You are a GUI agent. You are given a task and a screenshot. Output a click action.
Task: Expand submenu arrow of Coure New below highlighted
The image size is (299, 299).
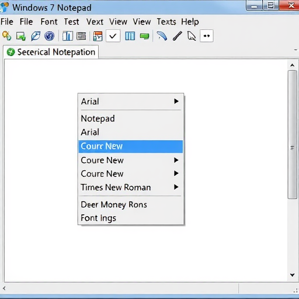[176, 160]
